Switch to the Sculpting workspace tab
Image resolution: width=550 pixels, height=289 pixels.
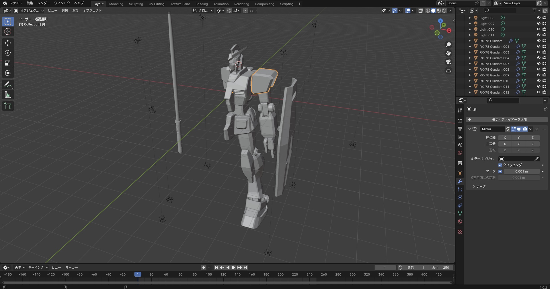point(136,4)
